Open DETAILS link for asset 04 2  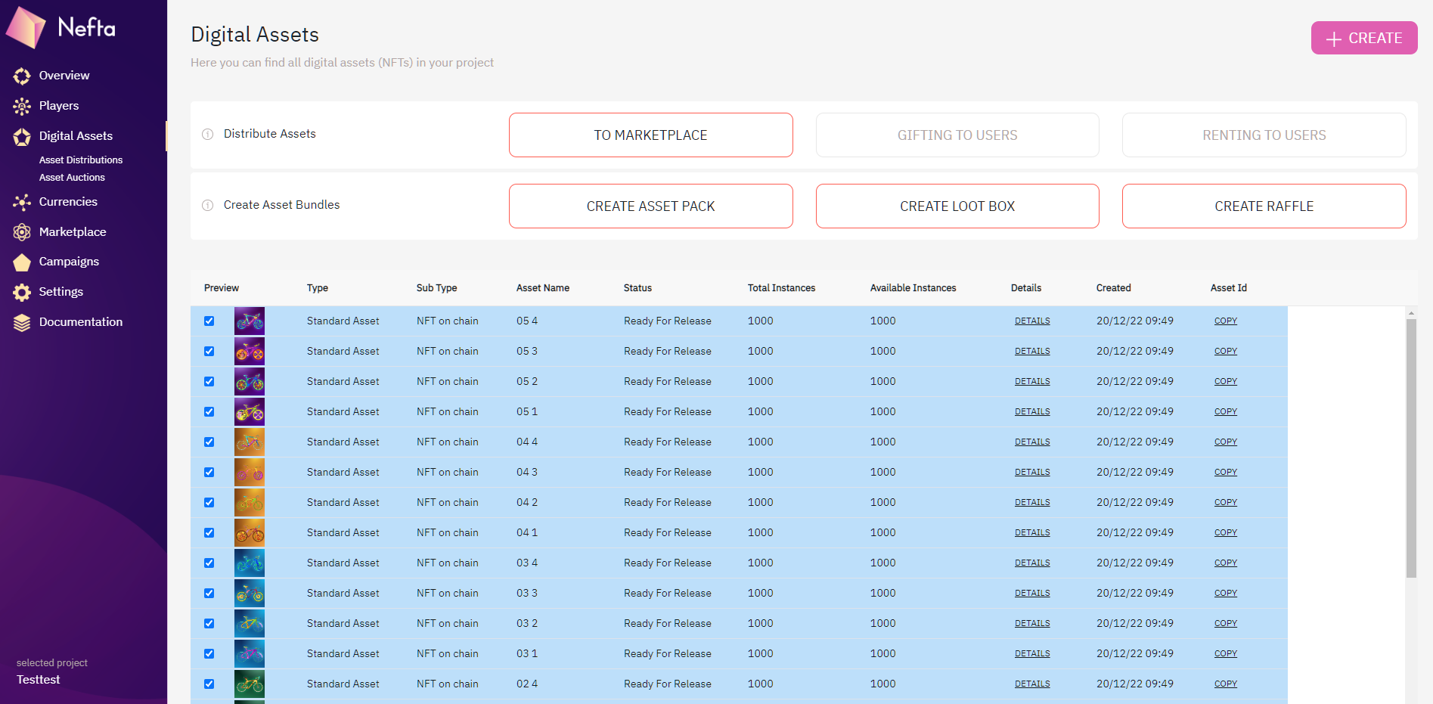(x=1032, y=503)
